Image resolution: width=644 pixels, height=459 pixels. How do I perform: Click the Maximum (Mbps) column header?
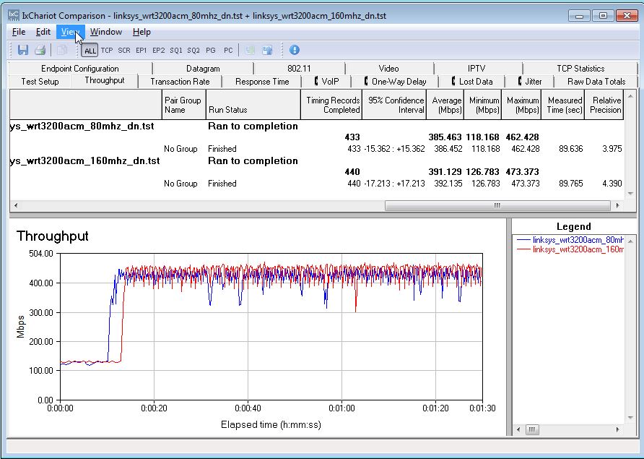click(521, 105)
